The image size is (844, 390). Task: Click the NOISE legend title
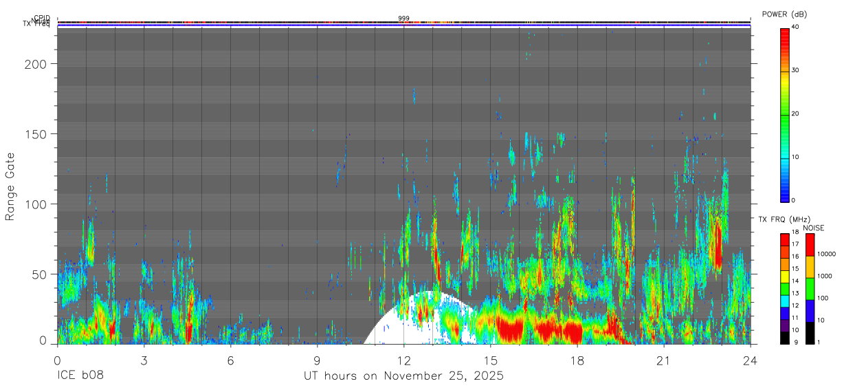point(814,228)
